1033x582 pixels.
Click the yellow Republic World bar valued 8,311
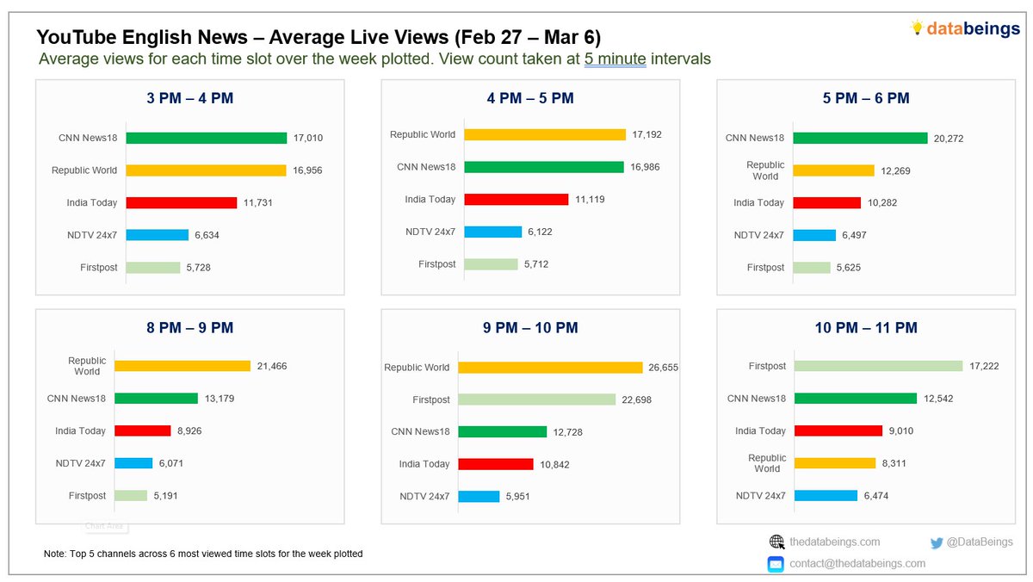[x=835, y=463]
